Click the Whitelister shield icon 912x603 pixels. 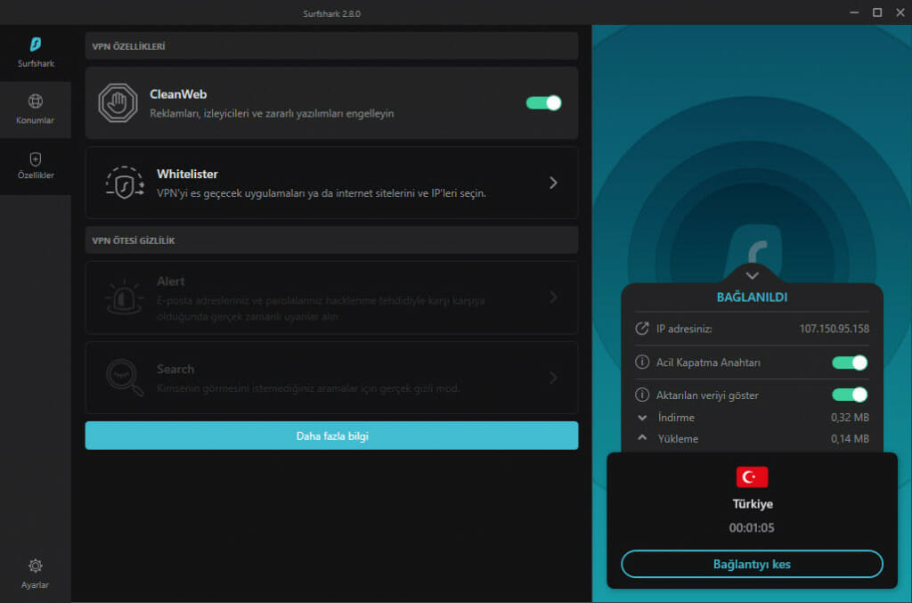(x=125, y=183)
